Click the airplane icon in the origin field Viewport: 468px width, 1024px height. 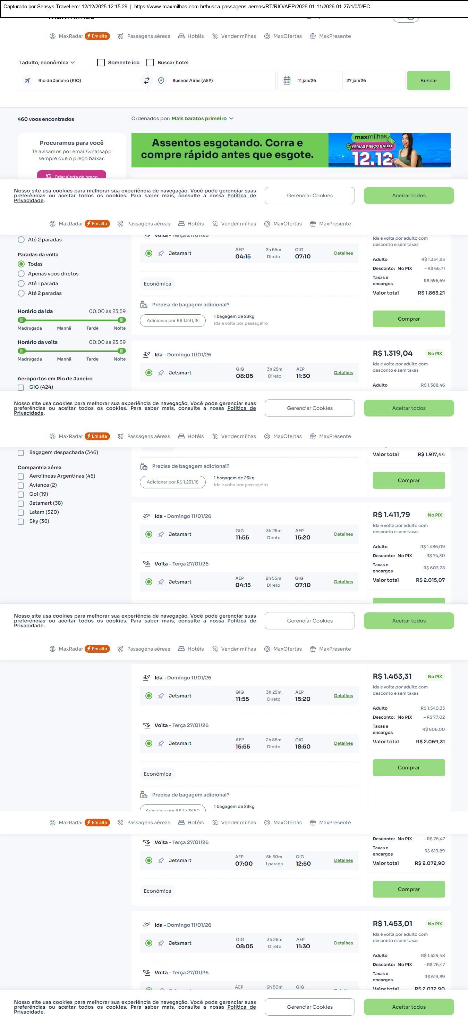[x=27, y=81]
